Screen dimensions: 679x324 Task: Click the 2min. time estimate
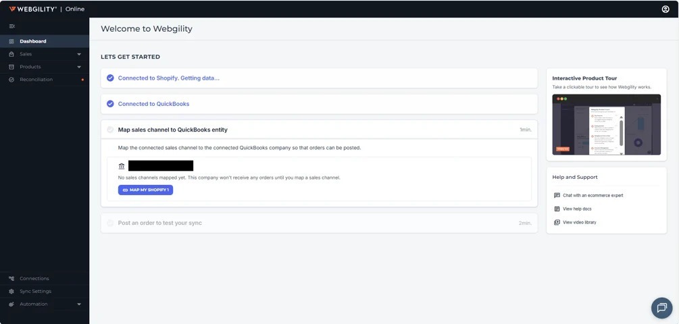click(x=525, y=223)
